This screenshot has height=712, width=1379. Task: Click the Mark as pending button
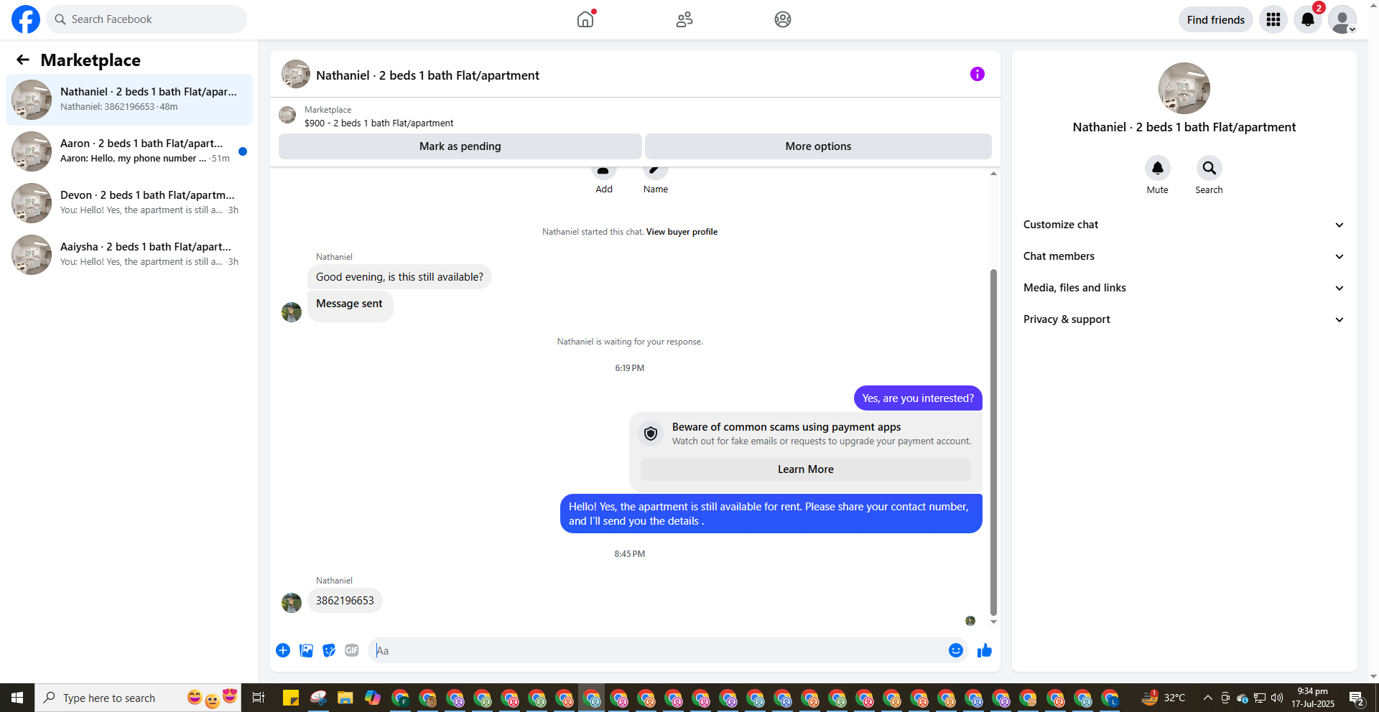[460, 146]
